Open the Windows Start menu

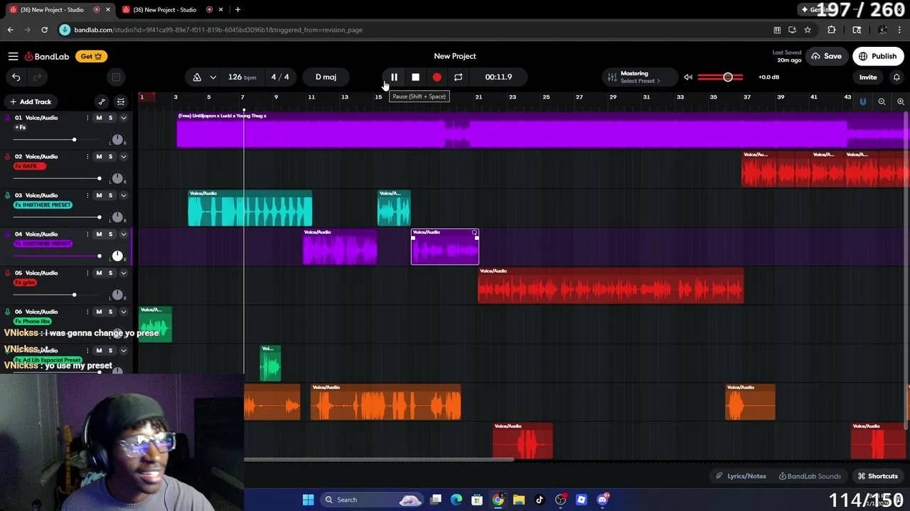click(x=308, y=500)
